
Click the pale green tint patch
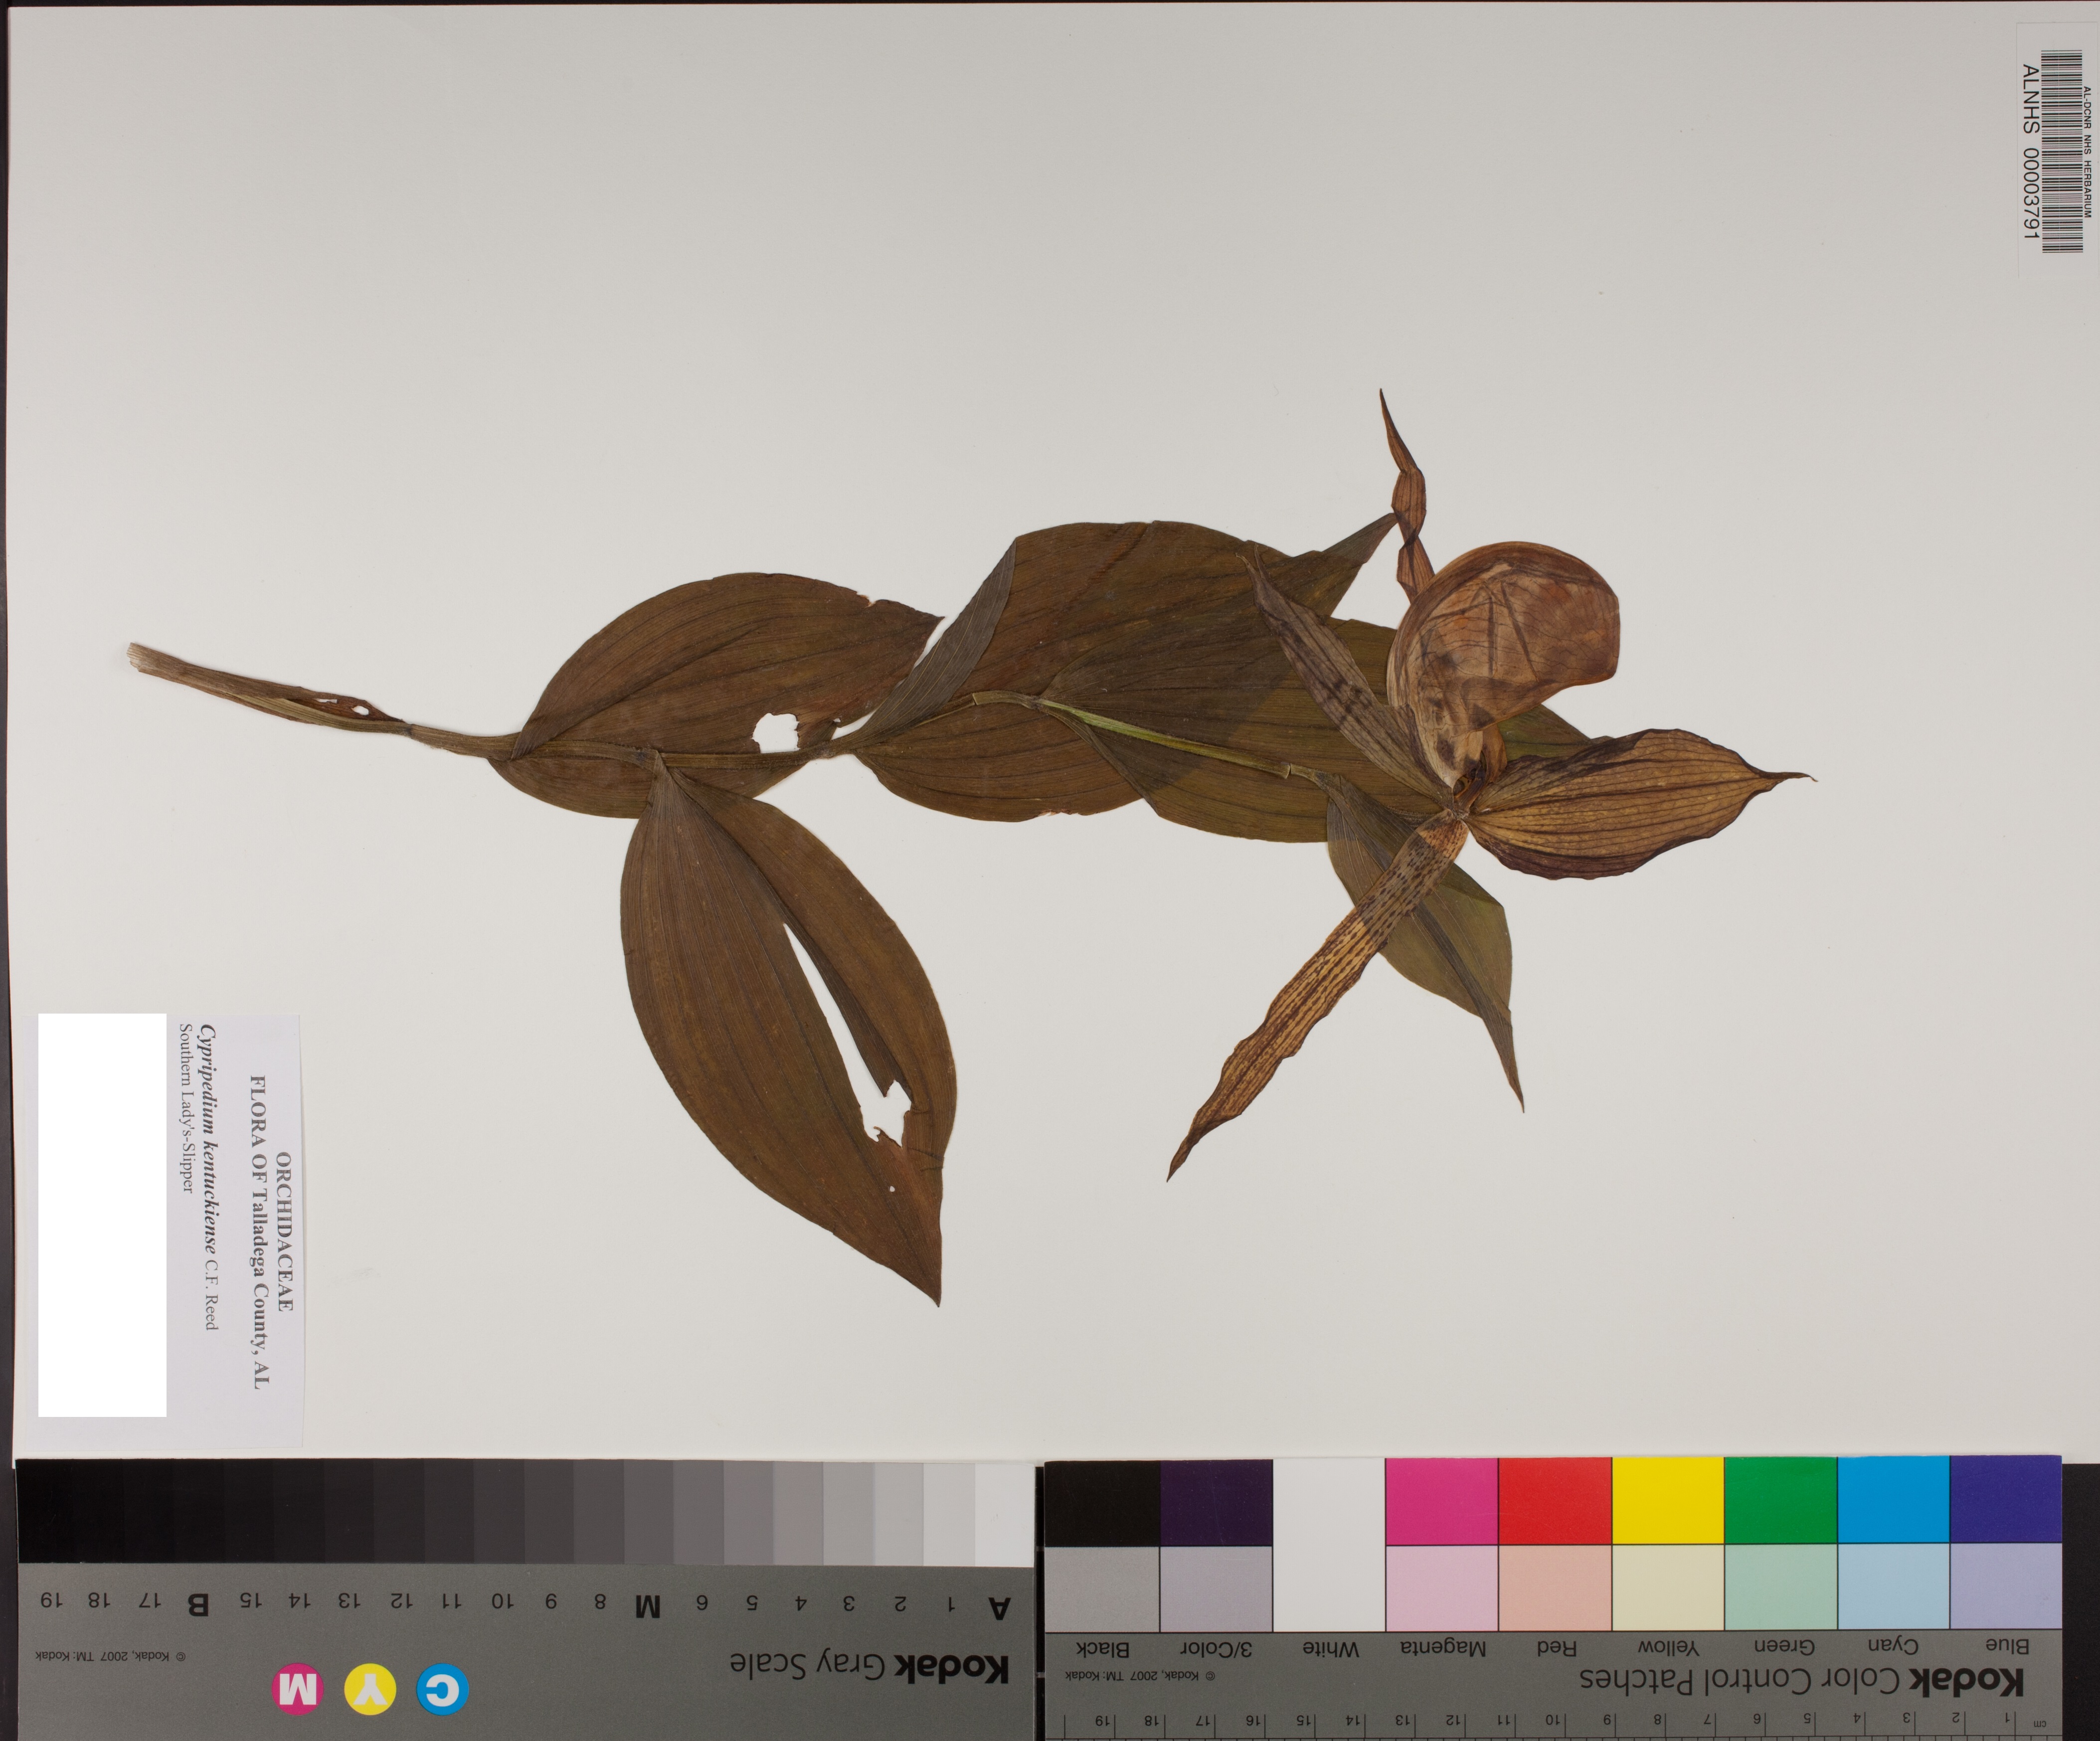click(x=1780, y=1587)
